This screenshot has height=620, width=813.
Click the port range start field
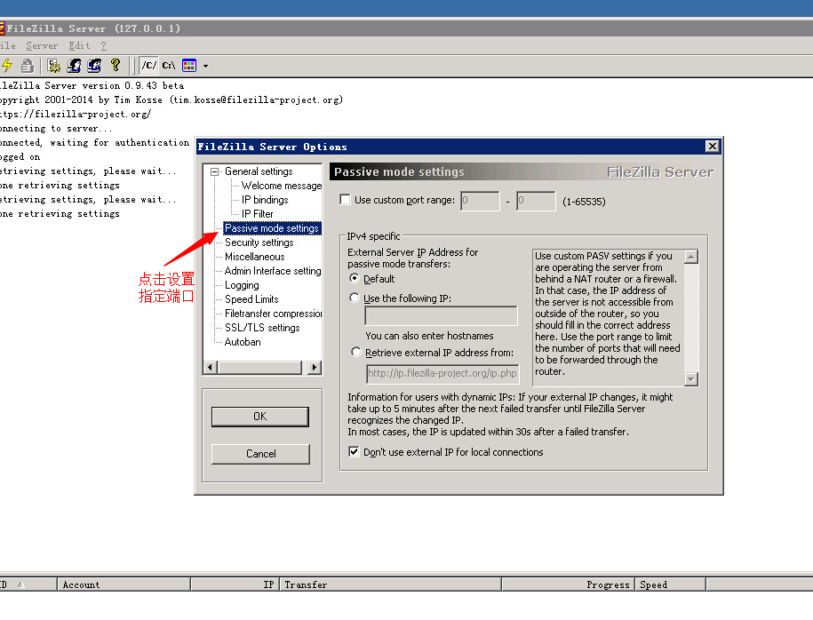coord(480,201)
